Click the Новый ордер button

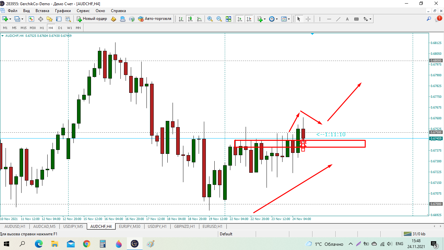pyautogui.click(x=92, y=19)
